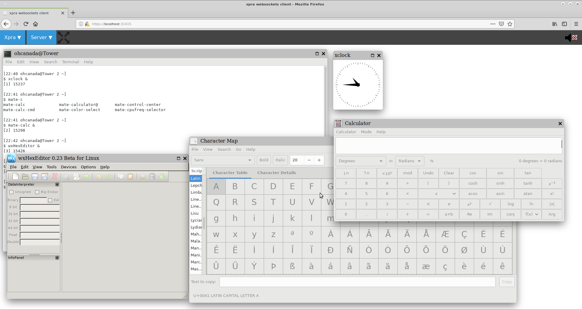Increase font size with plus button
582x310 pixels.
(319, 160)
